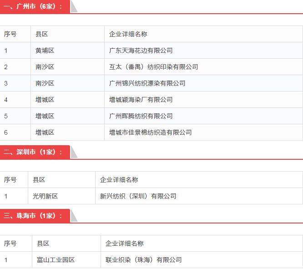Click 新兴纺织（深圳）有限公司 in Shenzhen table
The image size is (303, 269).
click(x=138, y=196)
